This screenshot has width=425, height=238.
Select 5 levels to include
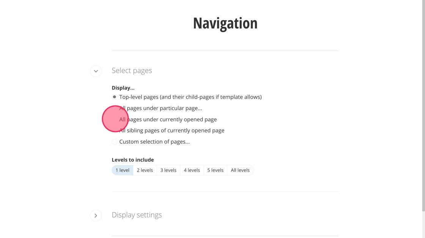215,170
